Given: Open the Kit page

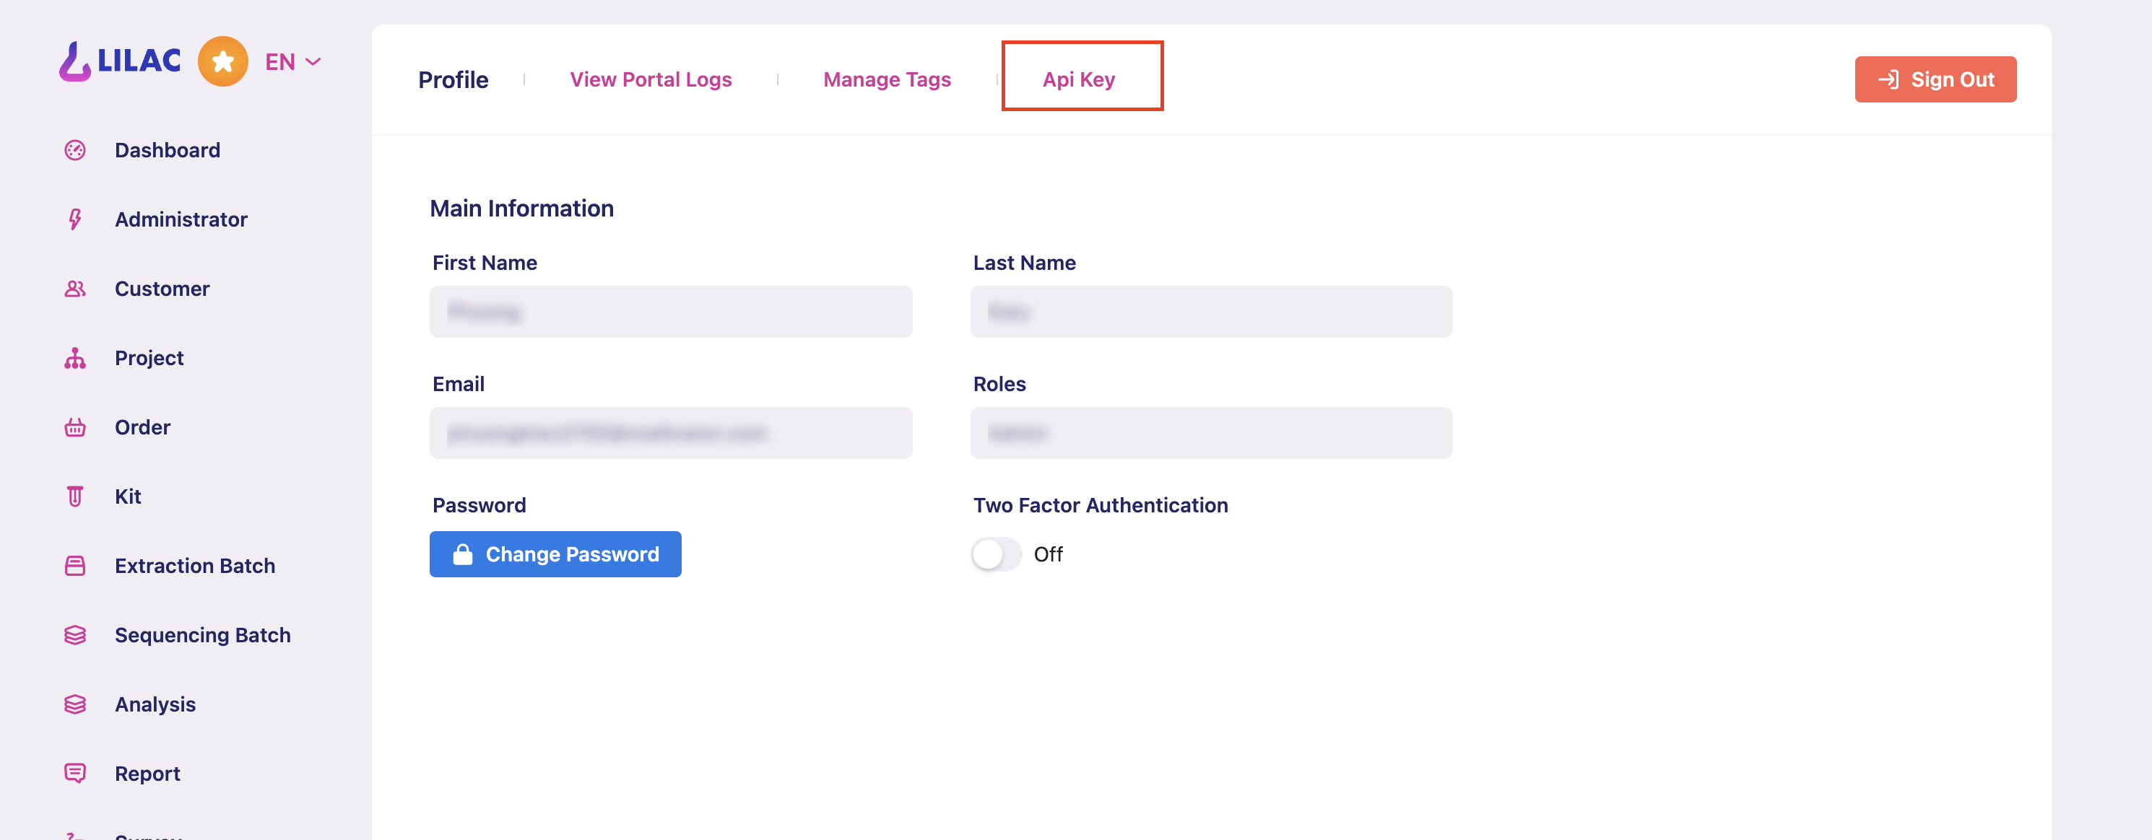Looking at the screenshot, I should tap(128, 496).
